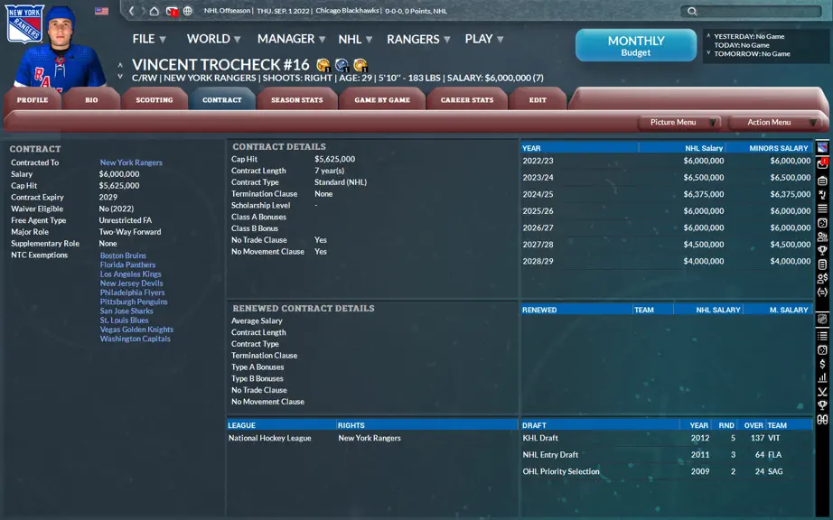Open the WORLD menu dropdown

[x=213, y=39]
